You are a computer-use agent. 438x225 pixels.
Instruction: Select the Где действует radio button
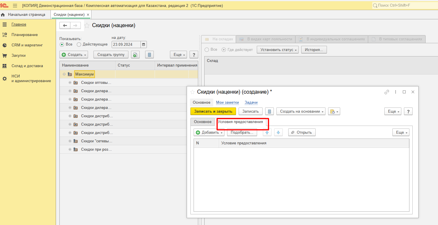[224, 50]
